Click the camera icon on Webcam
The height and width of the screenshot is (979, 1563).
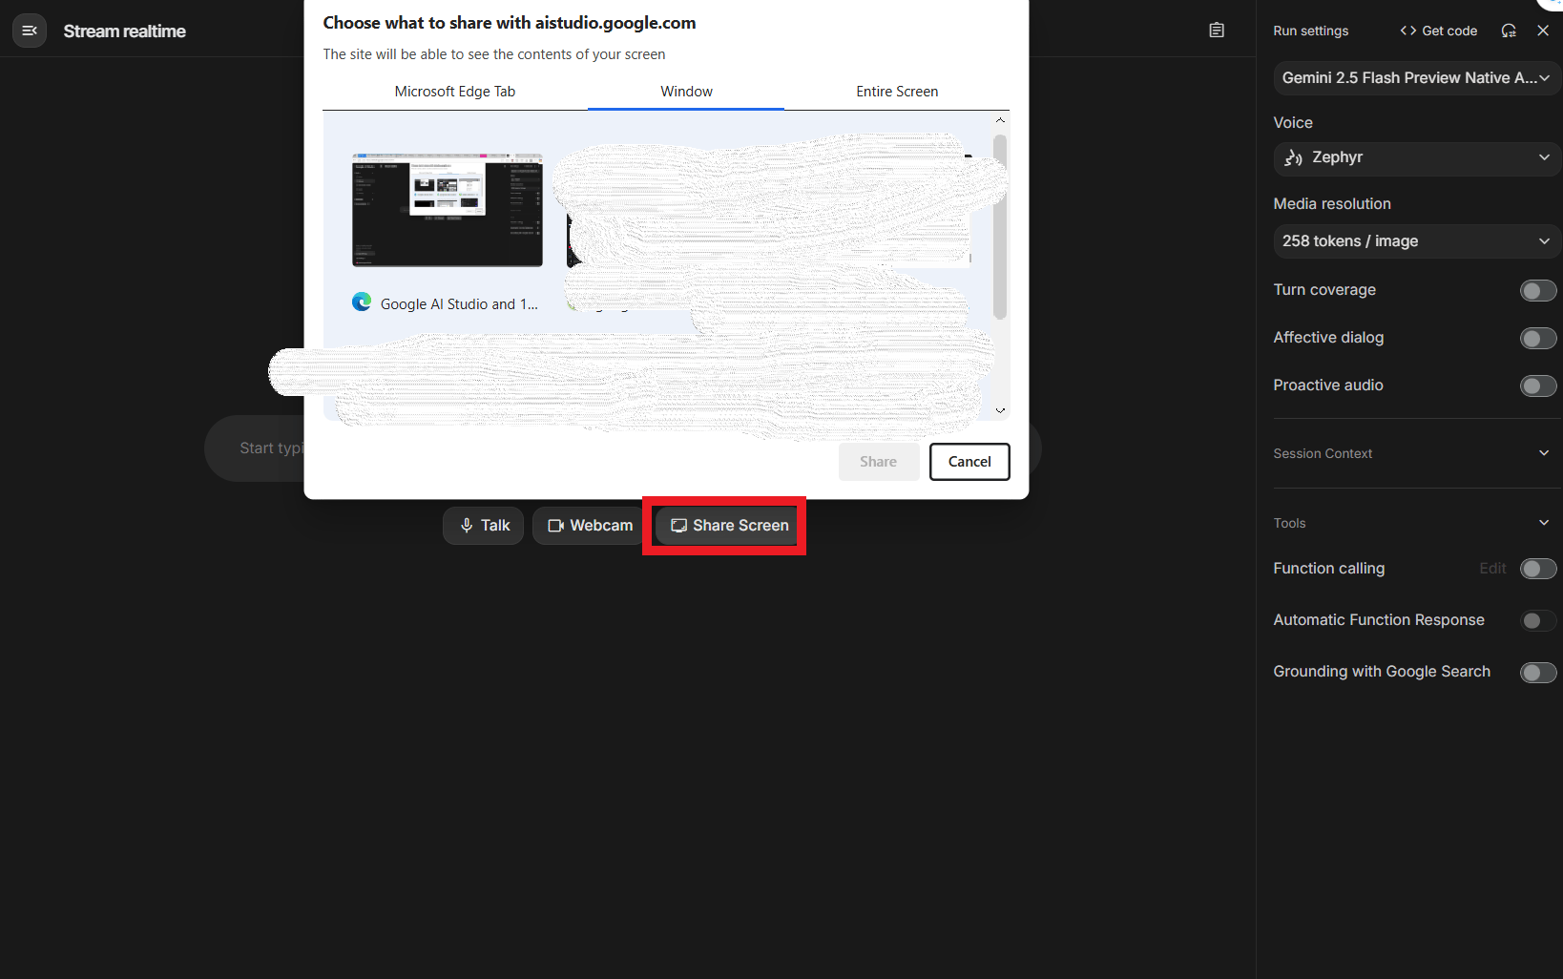tap(556, 526)
